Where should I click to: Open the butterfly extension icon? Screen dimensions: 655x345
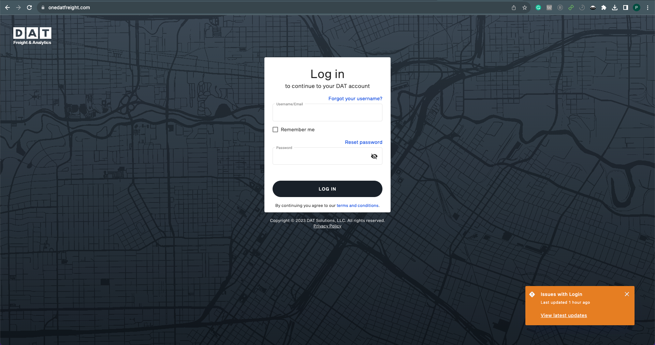click(549, 7)
